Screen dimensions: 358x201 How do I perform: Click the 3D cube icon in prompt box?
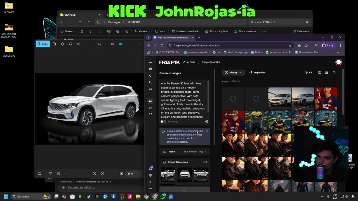pos(207,121)
